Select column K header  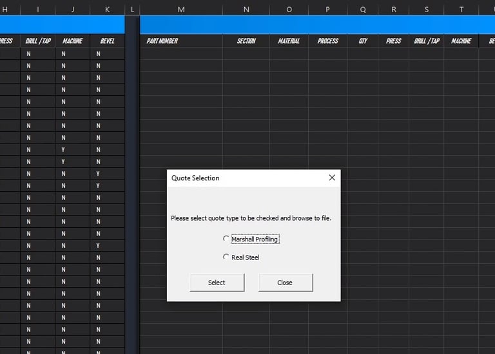click(108, 10)
